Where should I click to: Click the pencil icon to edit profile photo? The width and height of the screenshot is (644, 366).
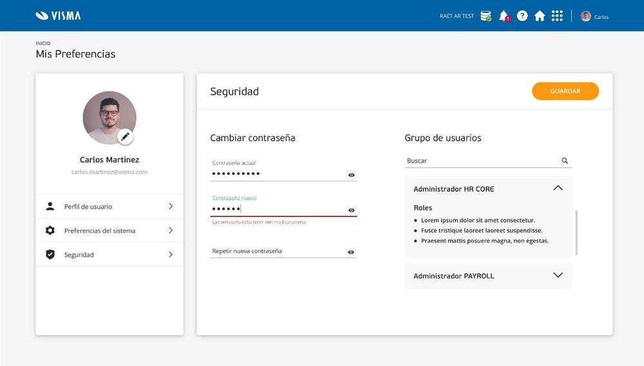pyautogui.click(x=125, y=136)
